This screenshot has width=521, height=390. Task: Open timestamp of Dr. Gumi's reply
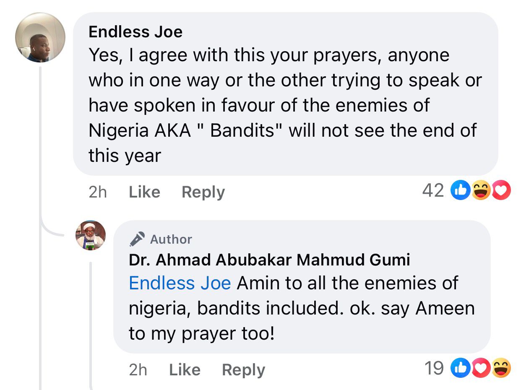coord(138,370)
